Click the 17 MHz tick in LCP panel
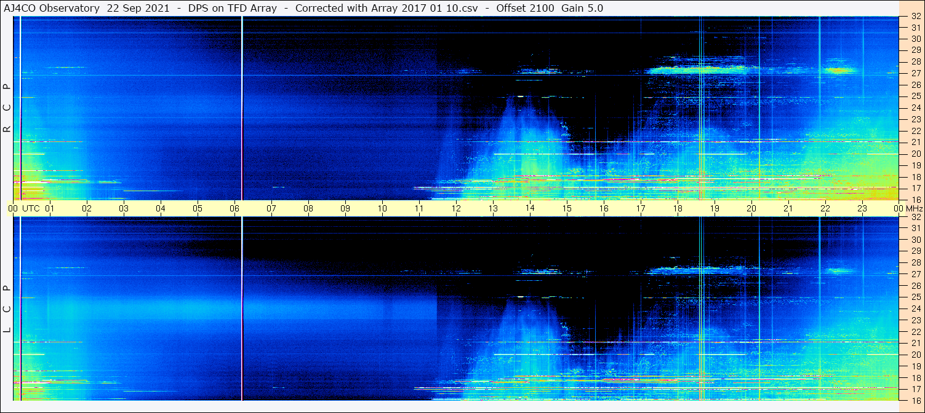The height and width of the screenshot is (413, 925). tap(916, 388)
